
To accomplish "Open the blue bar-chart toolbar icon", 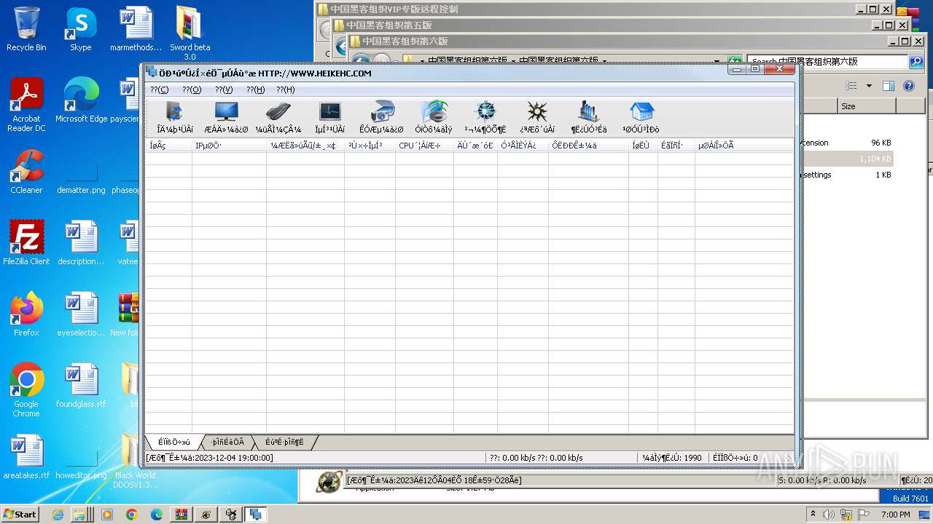I will [x=588, y=118].
